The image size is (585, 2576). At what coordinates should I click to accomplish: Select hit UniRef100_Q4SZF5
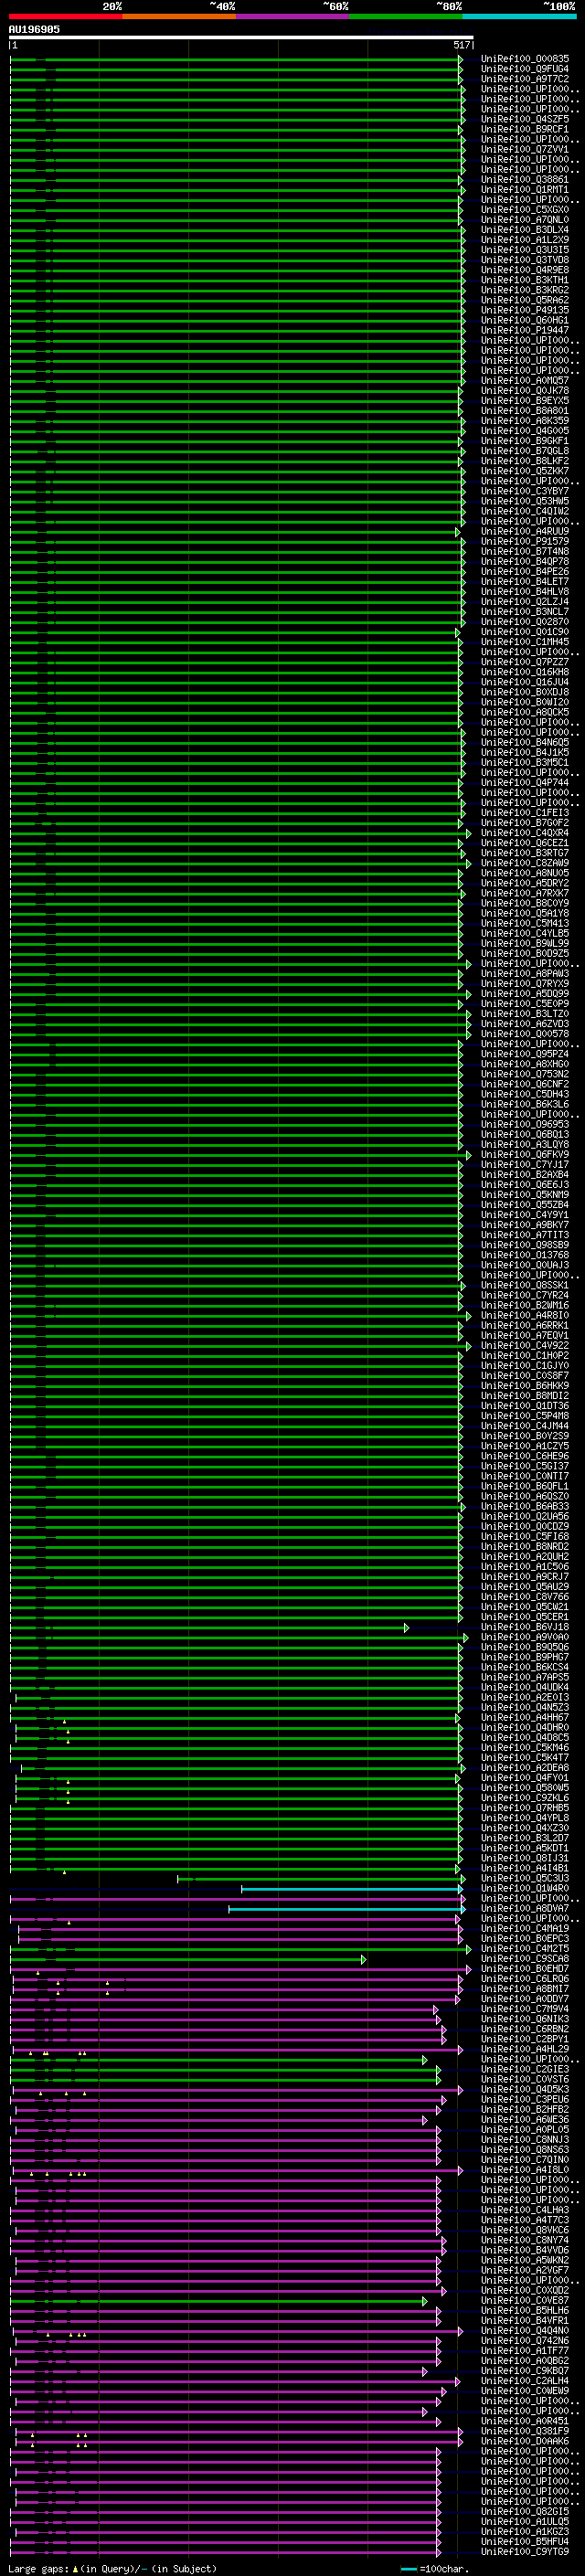pos(524,119)
